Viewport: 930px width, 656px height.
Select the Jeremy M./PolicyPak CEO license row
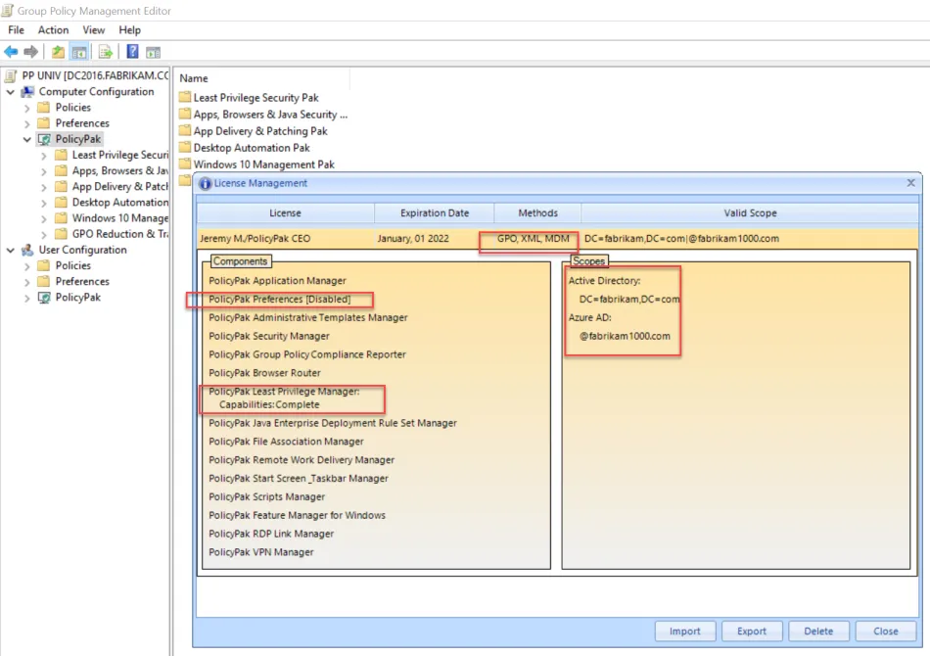558,239
